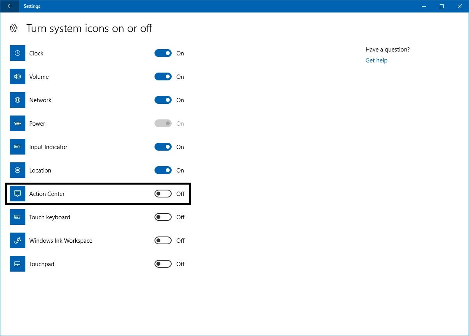Viewport: 469px width, 336px height.
Task: Enable the Touchpad toggle
Action: tap(163, 264)
